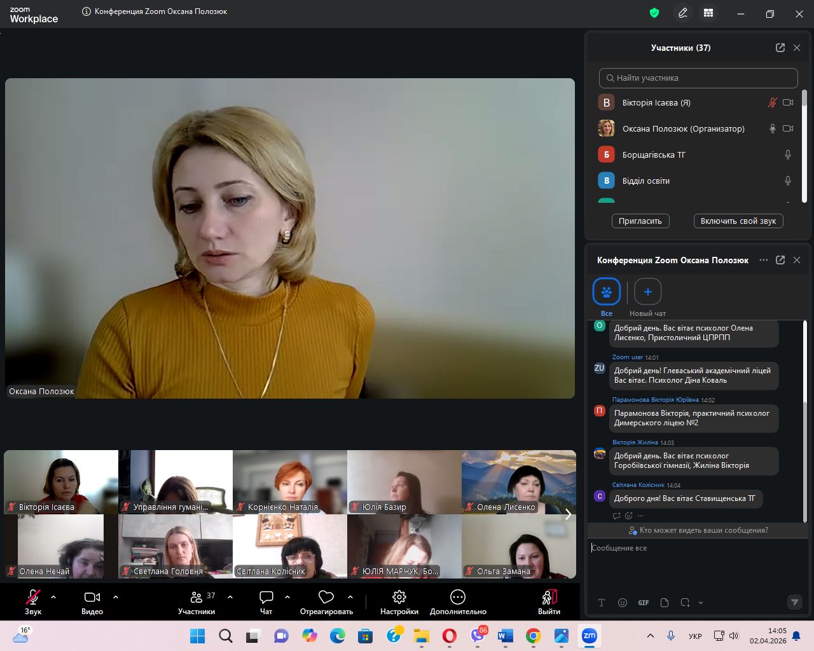Toggle camera with Видео button
Image resolution: width=814 pixels, height=651 pixels.
pos(92,597)
